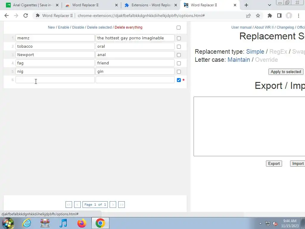Open the Chrome profile avatar
Viewport: 305px width, 229px height.
click(x=289, y=16)
